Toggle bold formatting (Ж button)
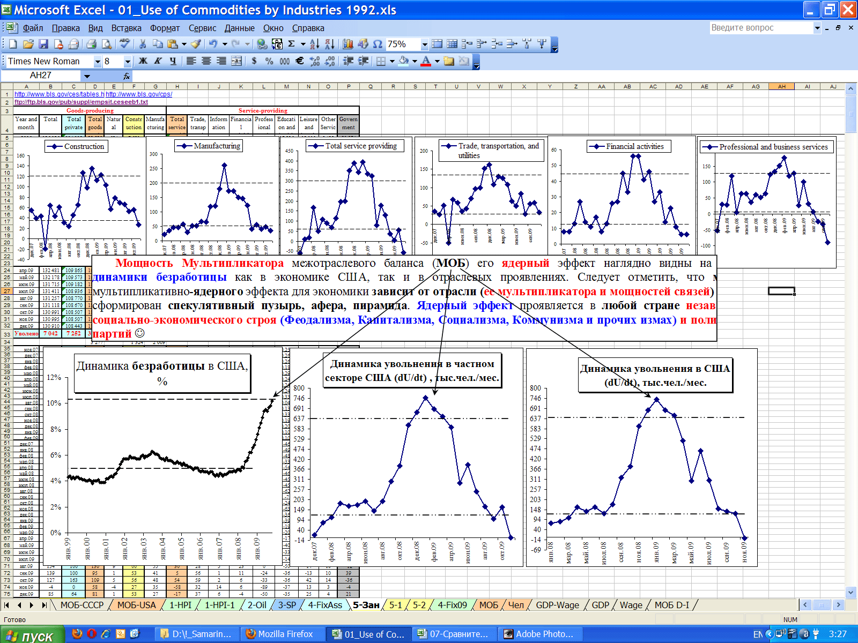Viewport: 858px width, 643px height. pos(143,61)
